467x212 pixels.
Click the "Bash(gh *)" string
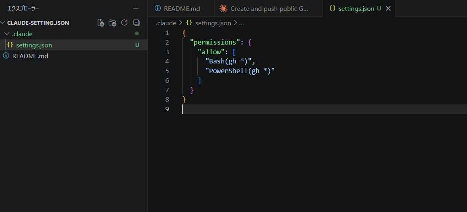229,61
